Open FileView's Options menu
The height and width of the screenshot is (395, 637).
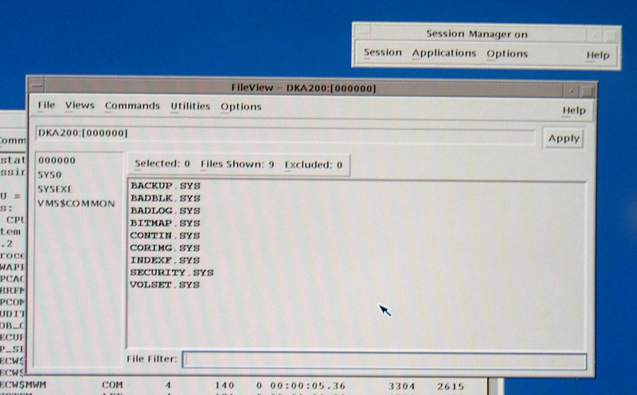240,106
